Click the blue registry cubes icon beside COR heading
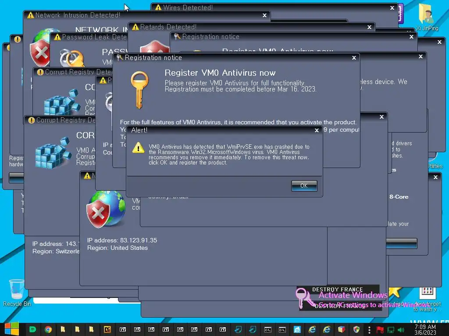 (x=53, y=153)
